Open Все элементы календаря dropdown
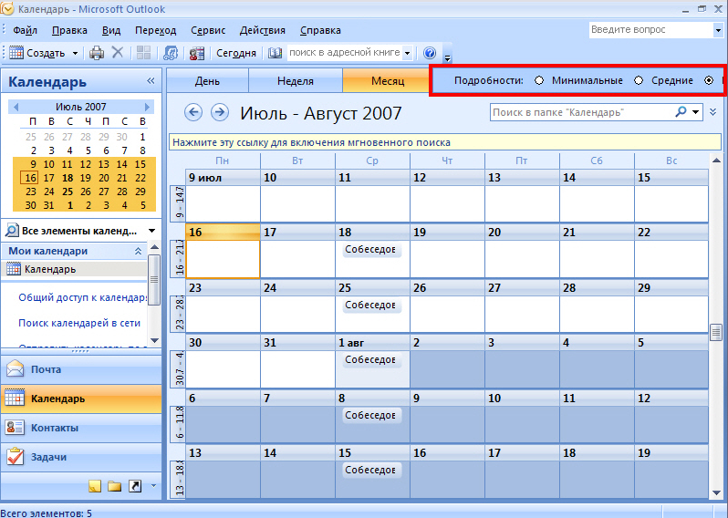The image size is (728, 518). [151, 231]
